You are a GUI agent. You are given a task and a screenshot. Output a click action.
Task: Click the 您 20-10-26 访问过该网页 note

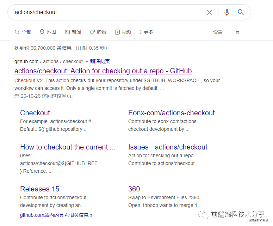[44, 96]
